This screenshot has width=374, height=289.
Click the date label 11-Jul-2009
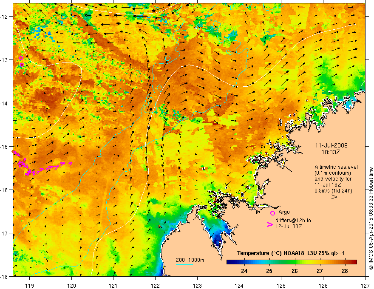click(x=331, y=145)
